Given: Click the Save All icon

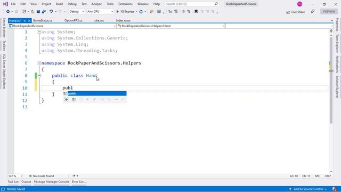Looking at the screenshot, I should pos(44,12).
